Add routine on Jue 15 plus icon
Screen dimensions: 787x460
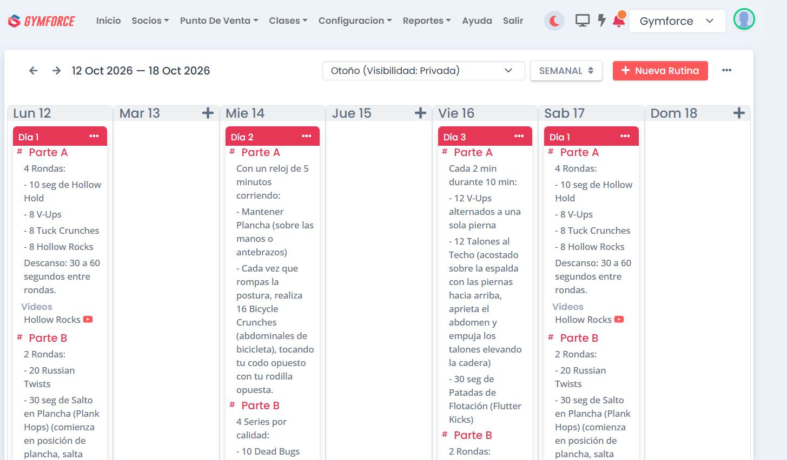tap(420, 113)
